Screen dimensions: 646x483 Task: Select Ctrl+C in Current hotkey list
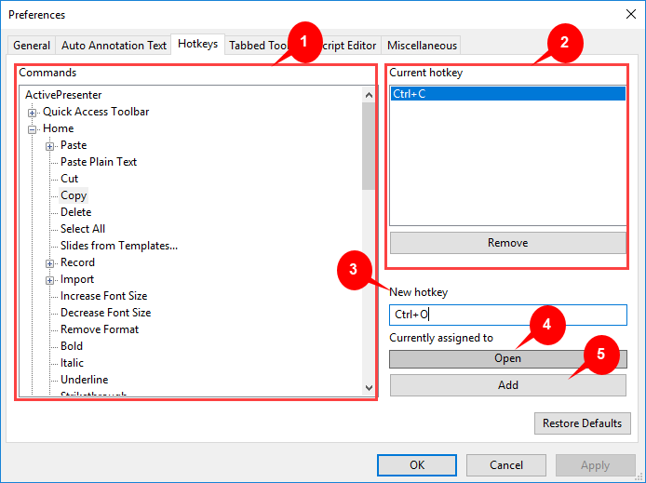(507, 94)
